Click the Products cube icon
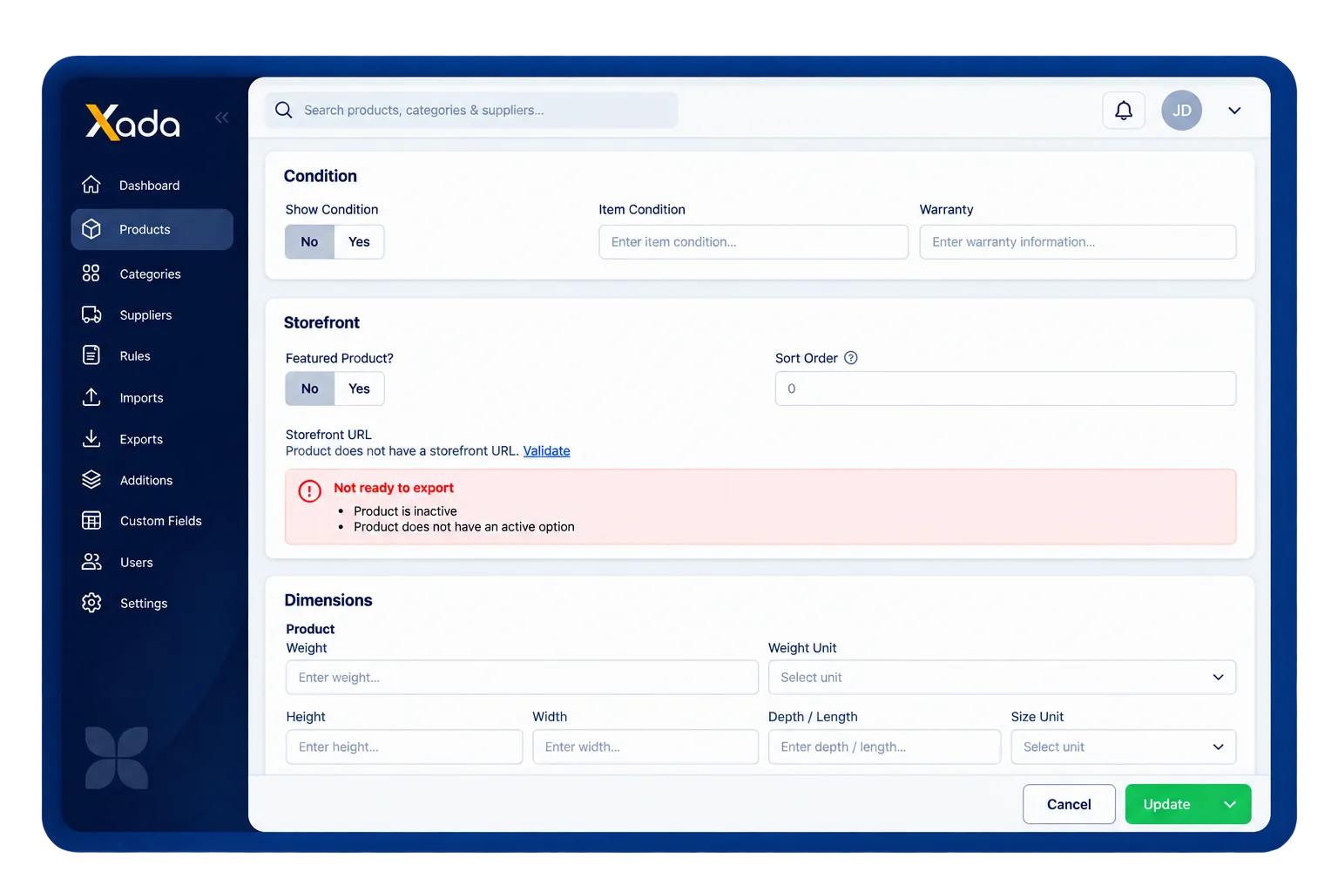The height and width of the screenshot is (892, 1338). tap(91, 229)
